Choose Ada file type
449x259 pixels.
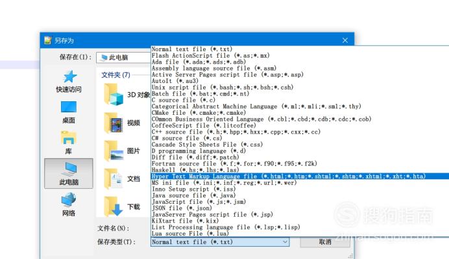[300, 62]
